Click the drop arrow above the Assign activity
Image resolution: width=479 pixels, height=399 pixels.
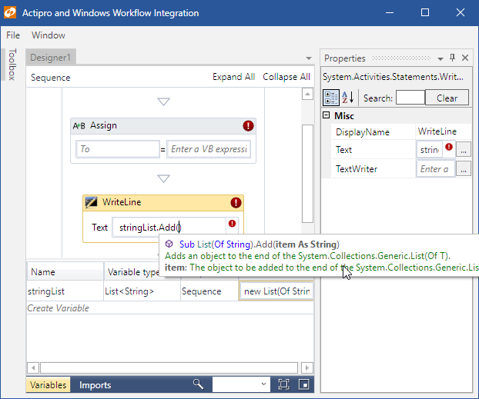click(x=163, y=101)
